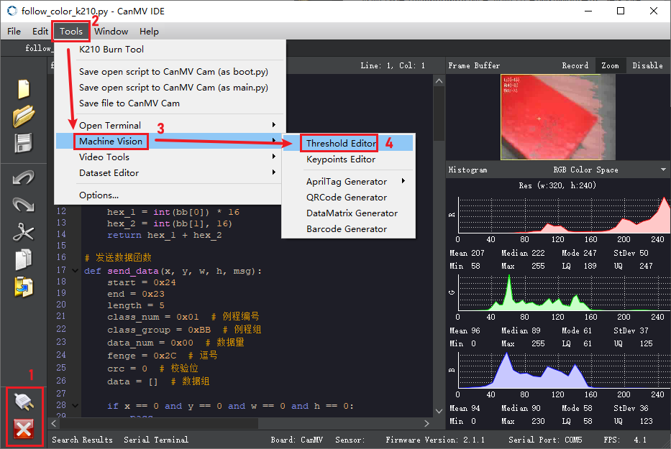This screenshot has width=671, height=449.
Task: Select Keypoints Editor in submenu
Action: [348, 159]
